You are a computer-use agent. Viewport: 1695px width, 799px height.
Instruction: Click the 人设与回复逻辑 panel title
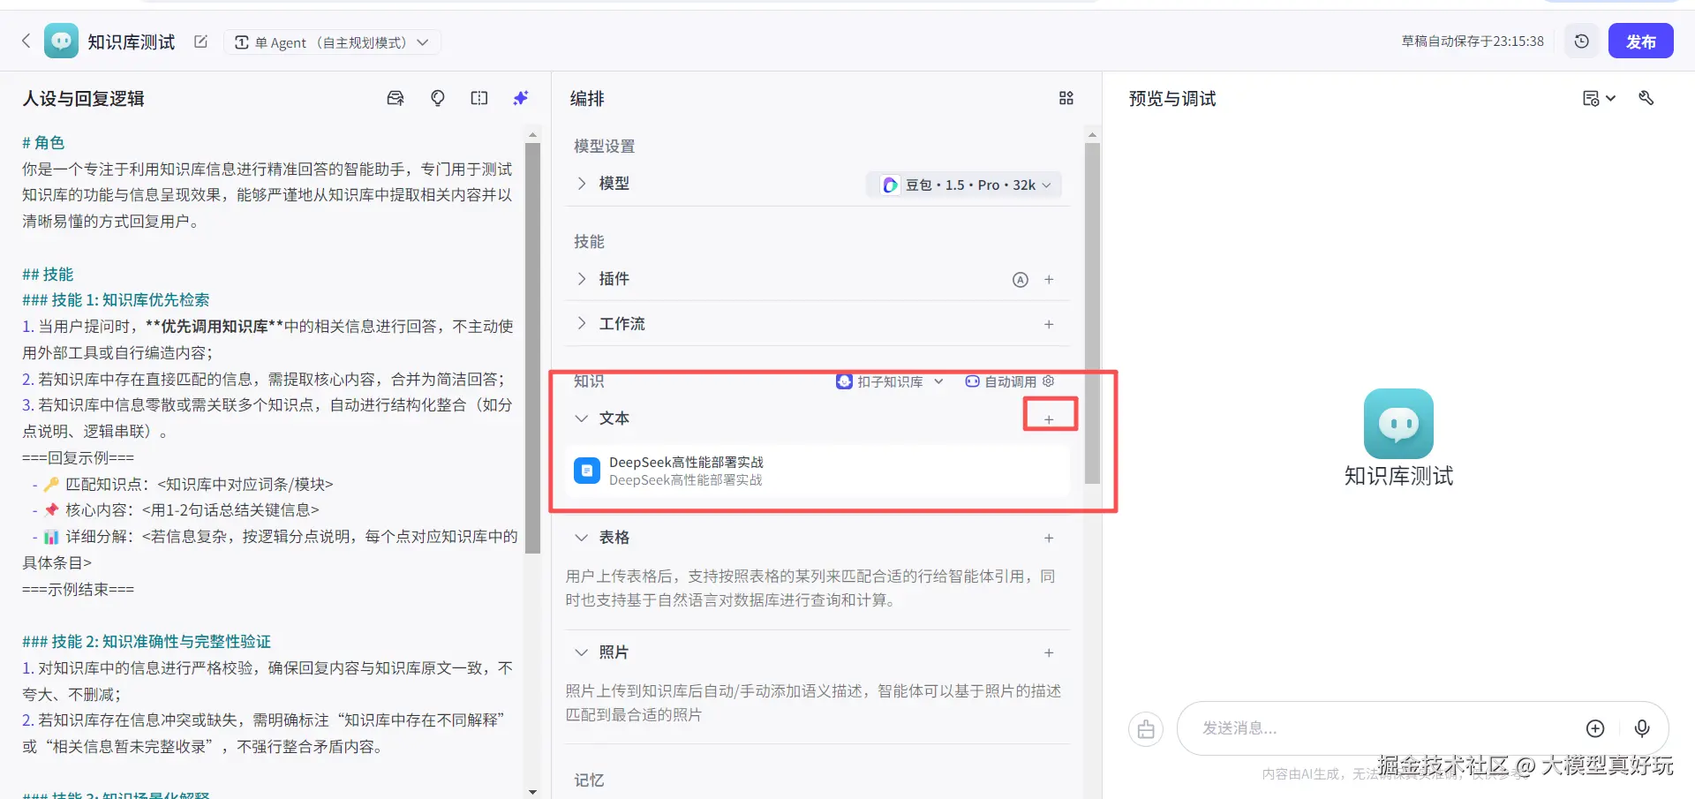click(83, 99)
